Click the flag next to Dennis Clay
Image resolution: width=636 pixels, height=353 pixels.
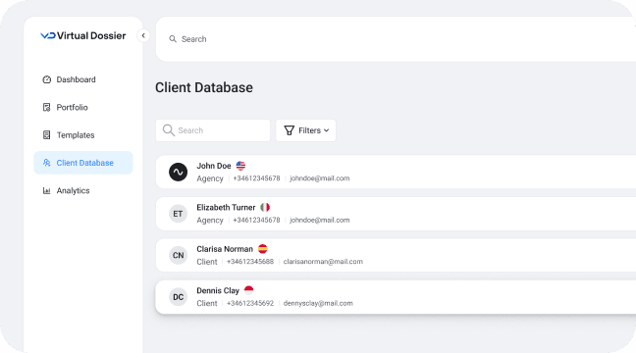coord(248,290)
